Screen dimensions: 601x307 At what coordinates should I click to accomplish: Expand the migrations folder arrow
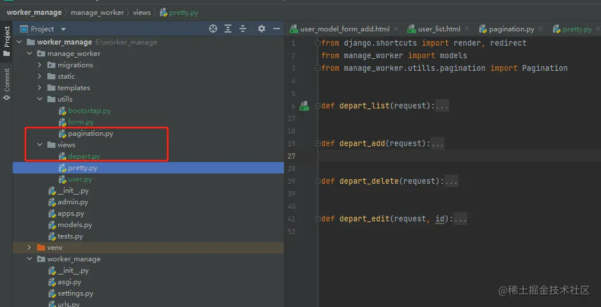pyautogui.click(x=40, y=65)
